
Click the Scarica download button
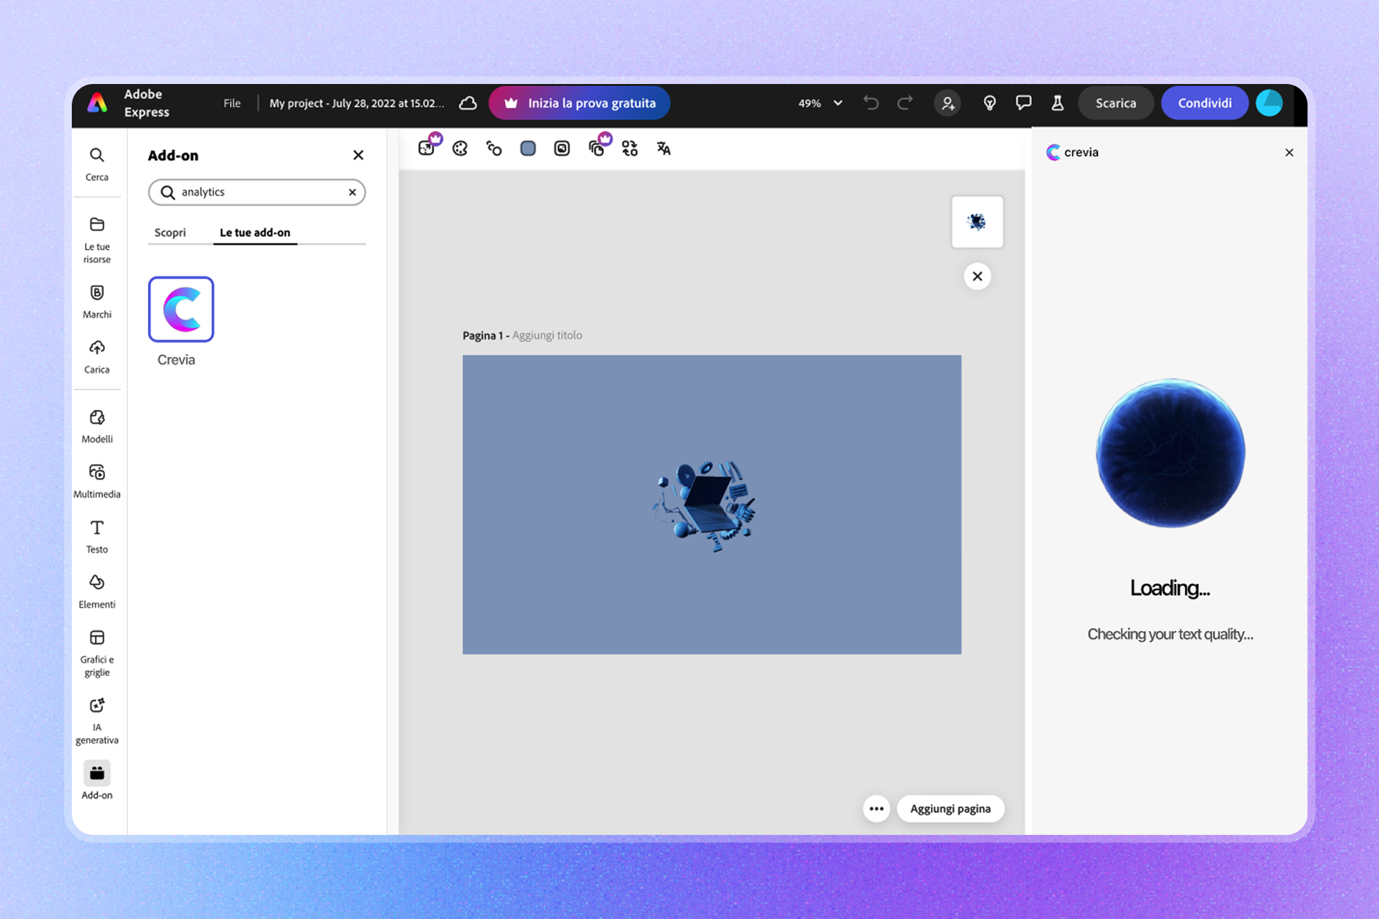click(1115, 103)
